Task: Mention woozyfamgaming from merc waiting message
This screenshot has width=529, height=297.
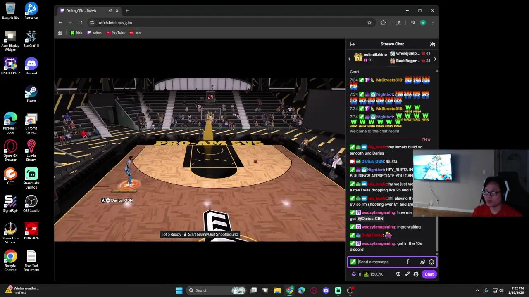Action: tap(378, 227)
